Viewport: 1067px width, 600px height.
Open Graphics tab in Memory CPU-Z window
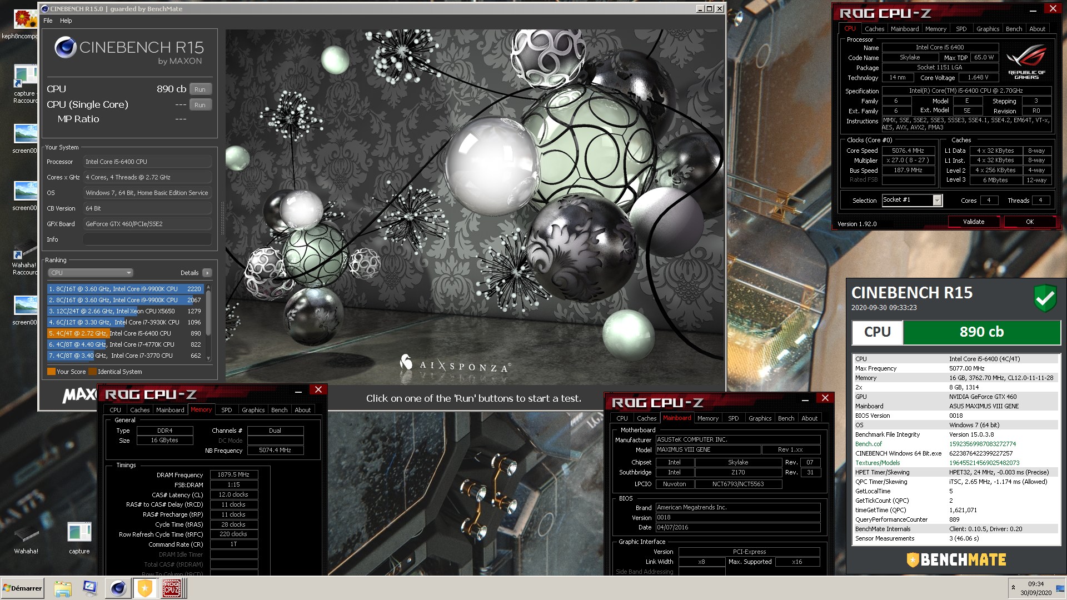(253, 410)
